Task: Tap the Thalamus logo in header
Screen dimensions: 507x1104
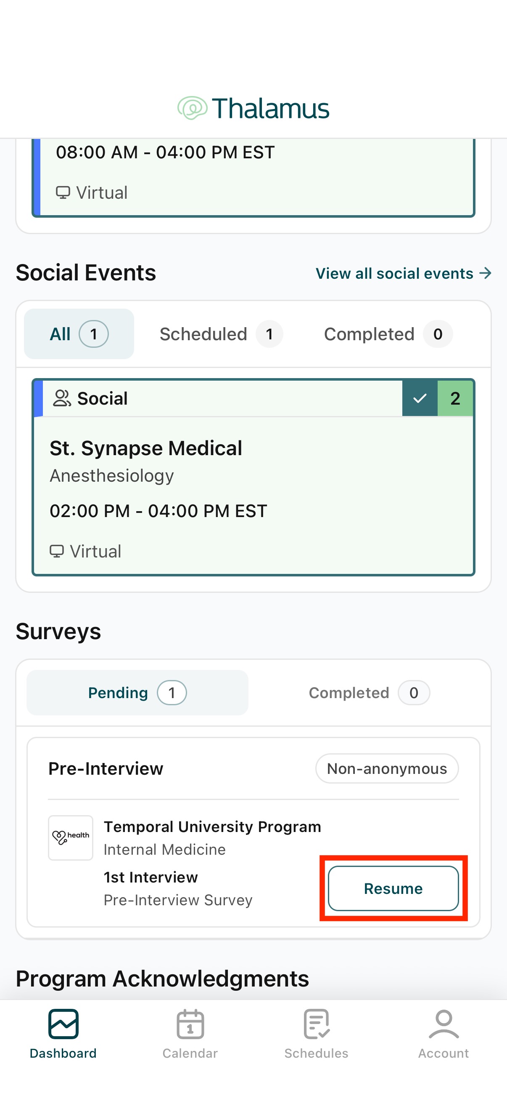Action: [253, 108]
